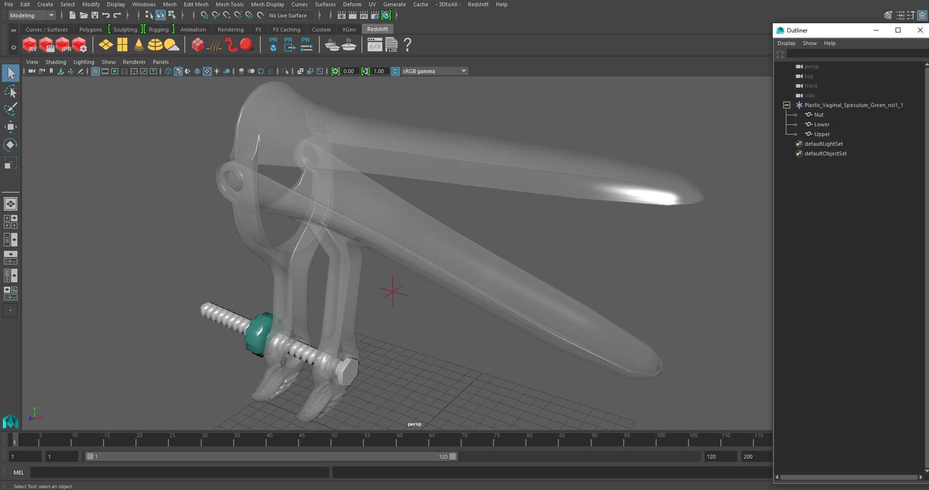The height and width of the screenshot is (490, 929).
Task: Click the Save scene icon
Action: (x=95, y=15)
